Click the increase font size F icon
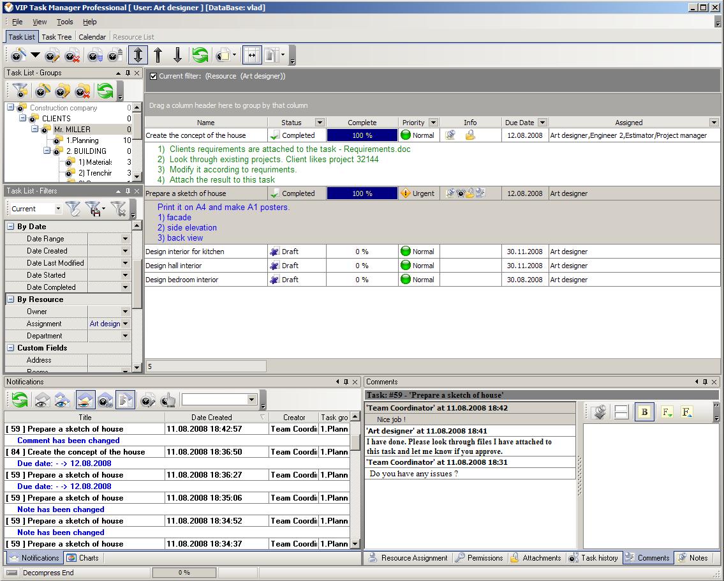724x581 pixels. 686,412
